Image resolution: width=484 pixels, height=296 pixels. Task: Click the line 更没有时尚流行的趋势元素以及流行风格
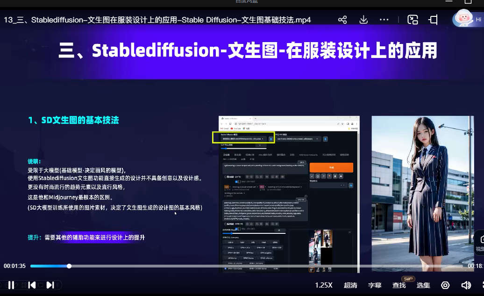76,187
